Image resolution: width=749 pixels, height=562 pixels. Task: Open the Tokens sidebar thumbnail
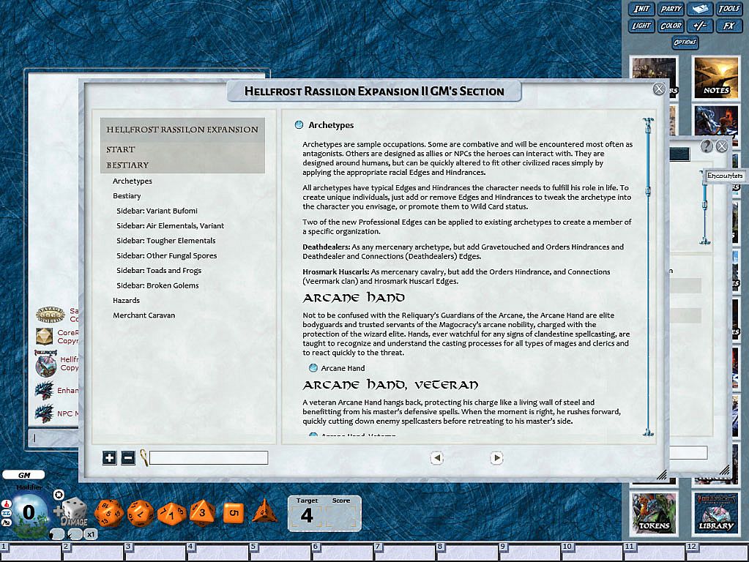(654, 513)
